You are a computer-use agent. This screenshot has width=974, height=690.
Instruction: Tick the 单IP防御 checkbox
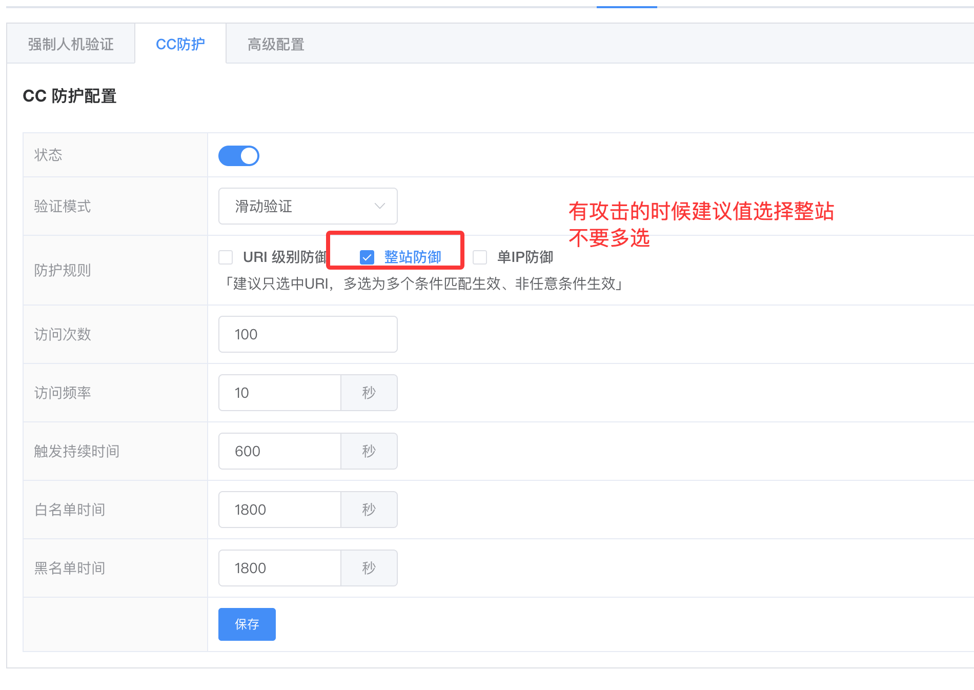point(480,257)
